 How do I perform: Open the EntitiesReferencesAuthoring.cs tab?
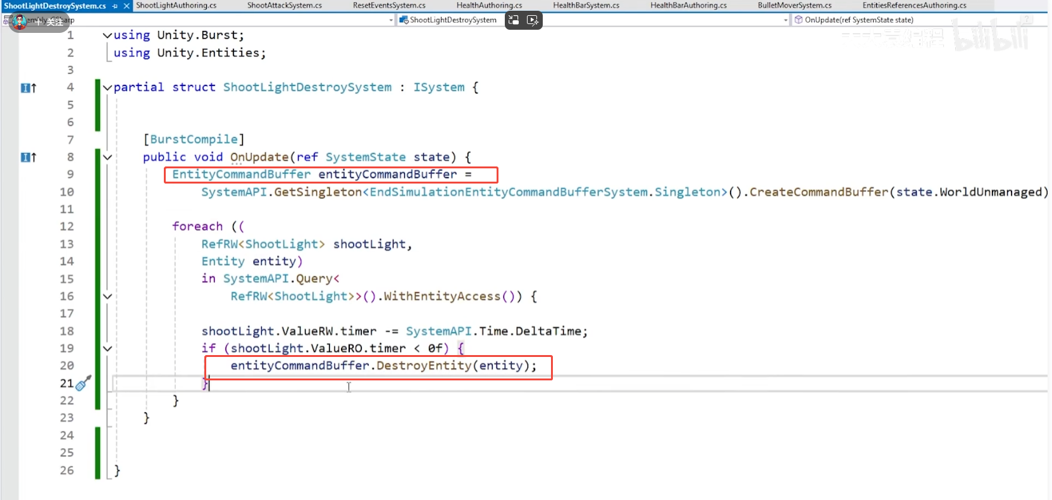[x=914, y=5]
